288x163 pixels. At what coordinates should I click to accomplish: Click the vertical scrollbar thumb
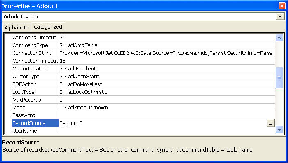tap(279, 78)
